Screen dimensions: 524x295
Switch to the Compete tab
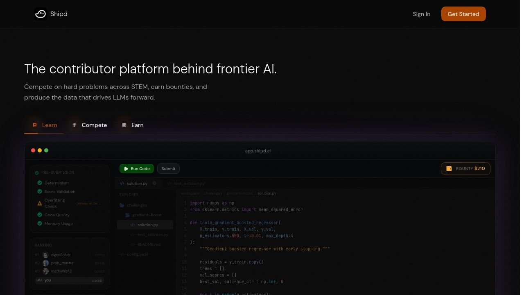pyautogui.click(x=89, y=125)
